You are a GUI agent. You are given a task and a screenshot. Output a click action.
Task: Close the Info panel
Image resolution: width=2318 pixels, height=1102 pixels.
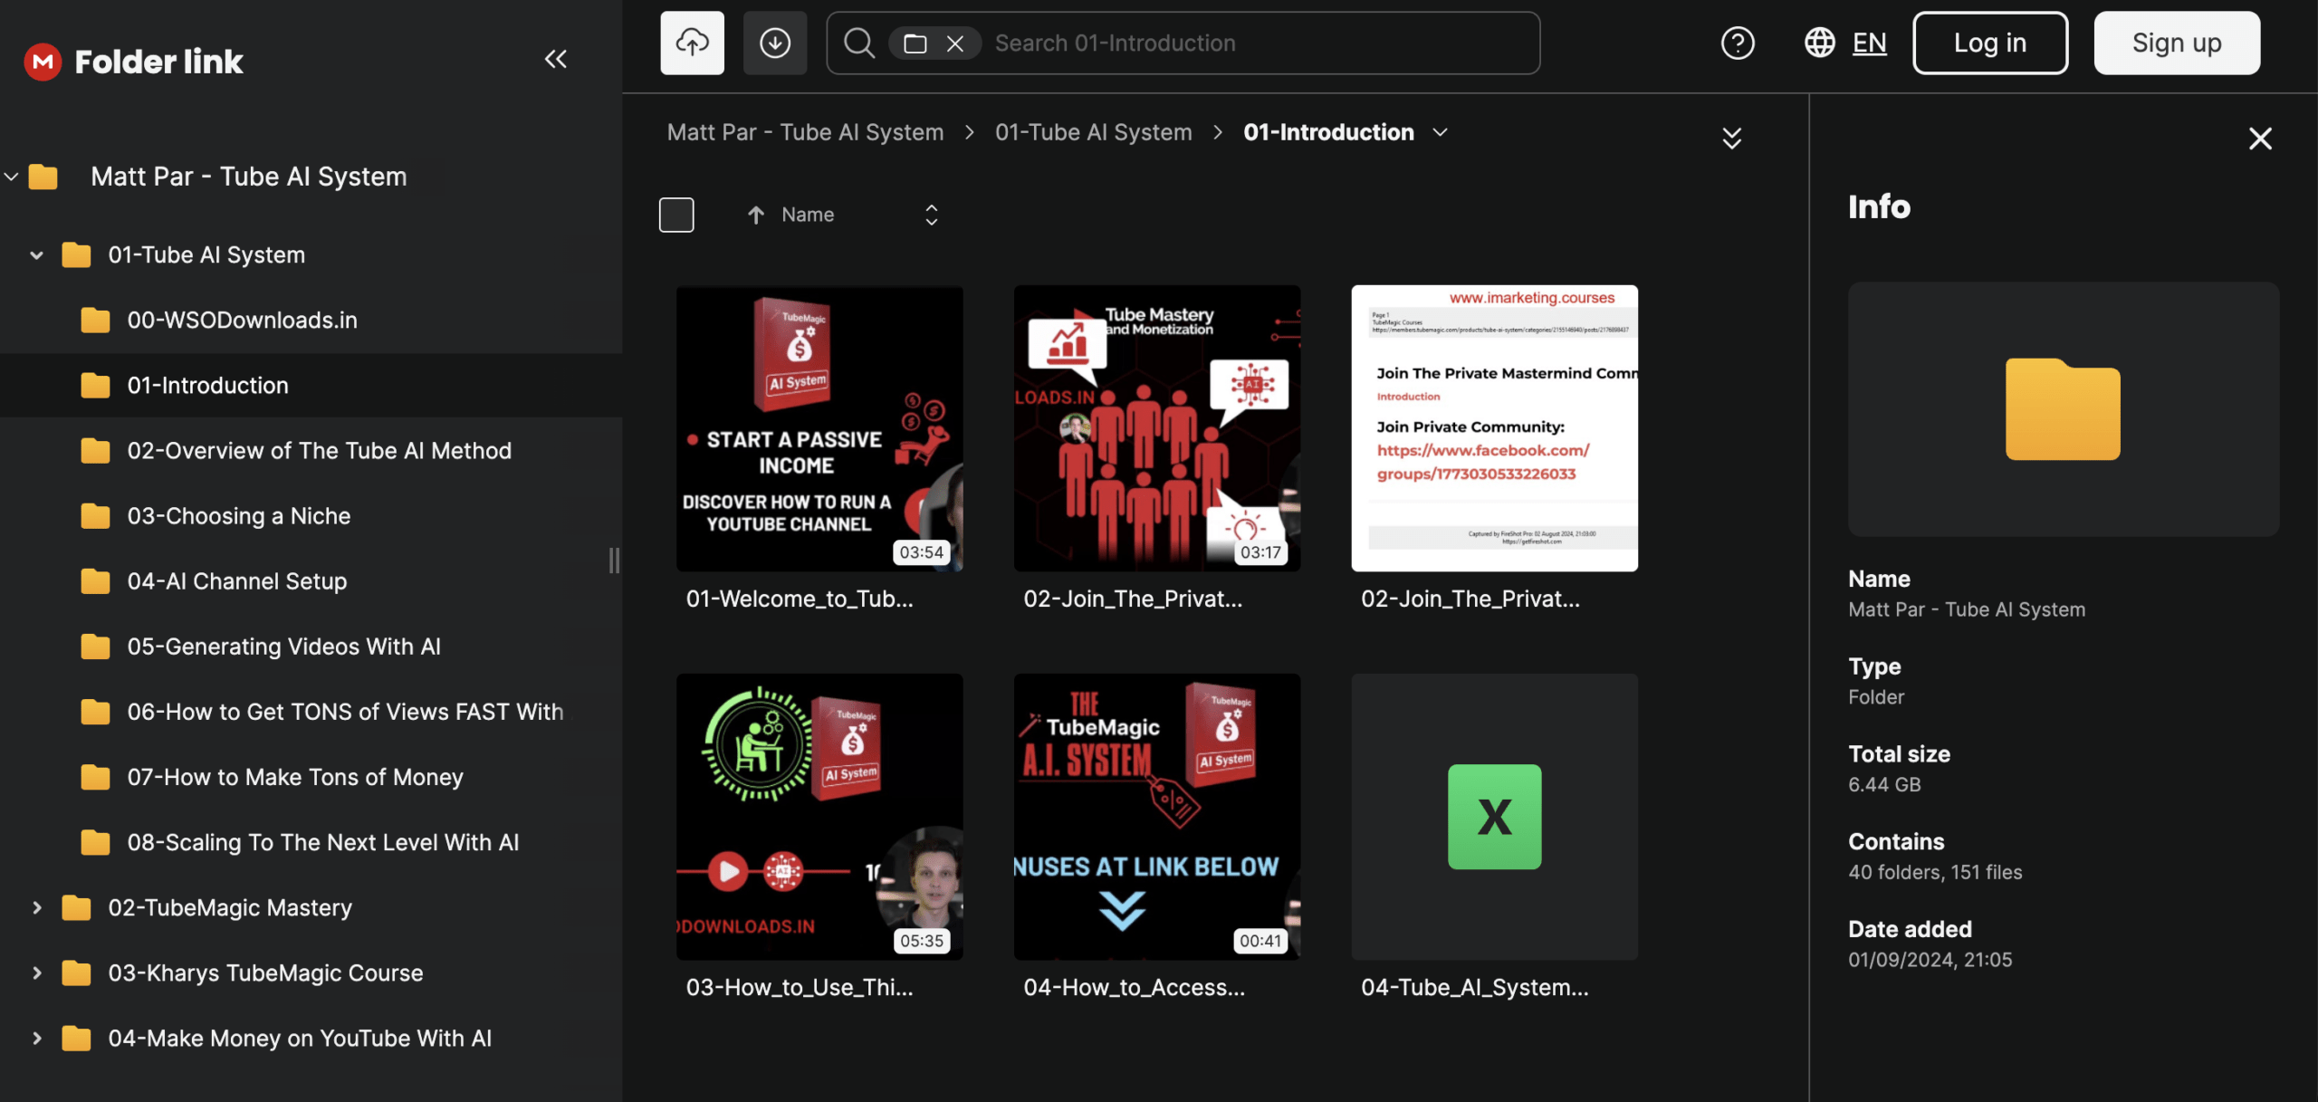click(2259, 139)
